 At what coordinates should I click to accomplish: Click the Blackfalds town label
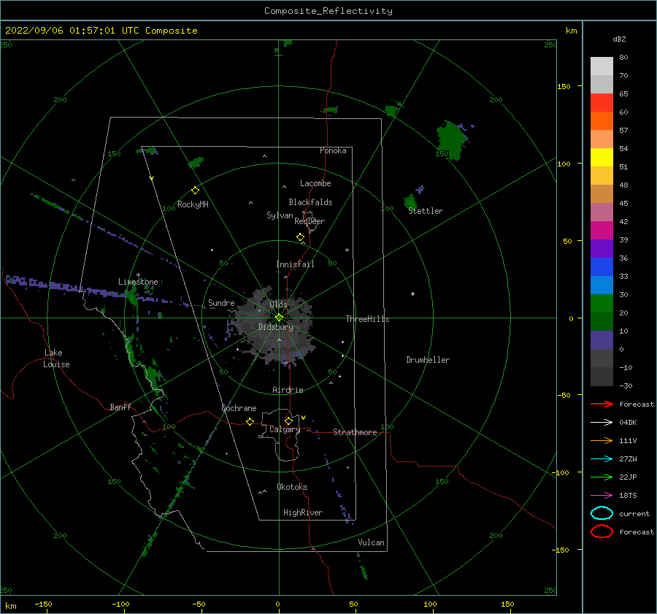point(310,202)
